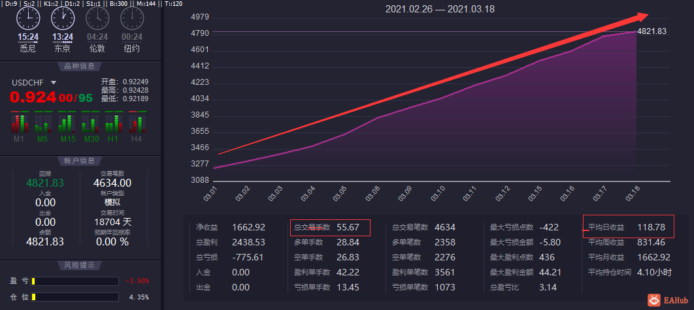The image size is (694, 310).
Task: Click the 帐户类型 value 模拟
Action: pos(112,202)
